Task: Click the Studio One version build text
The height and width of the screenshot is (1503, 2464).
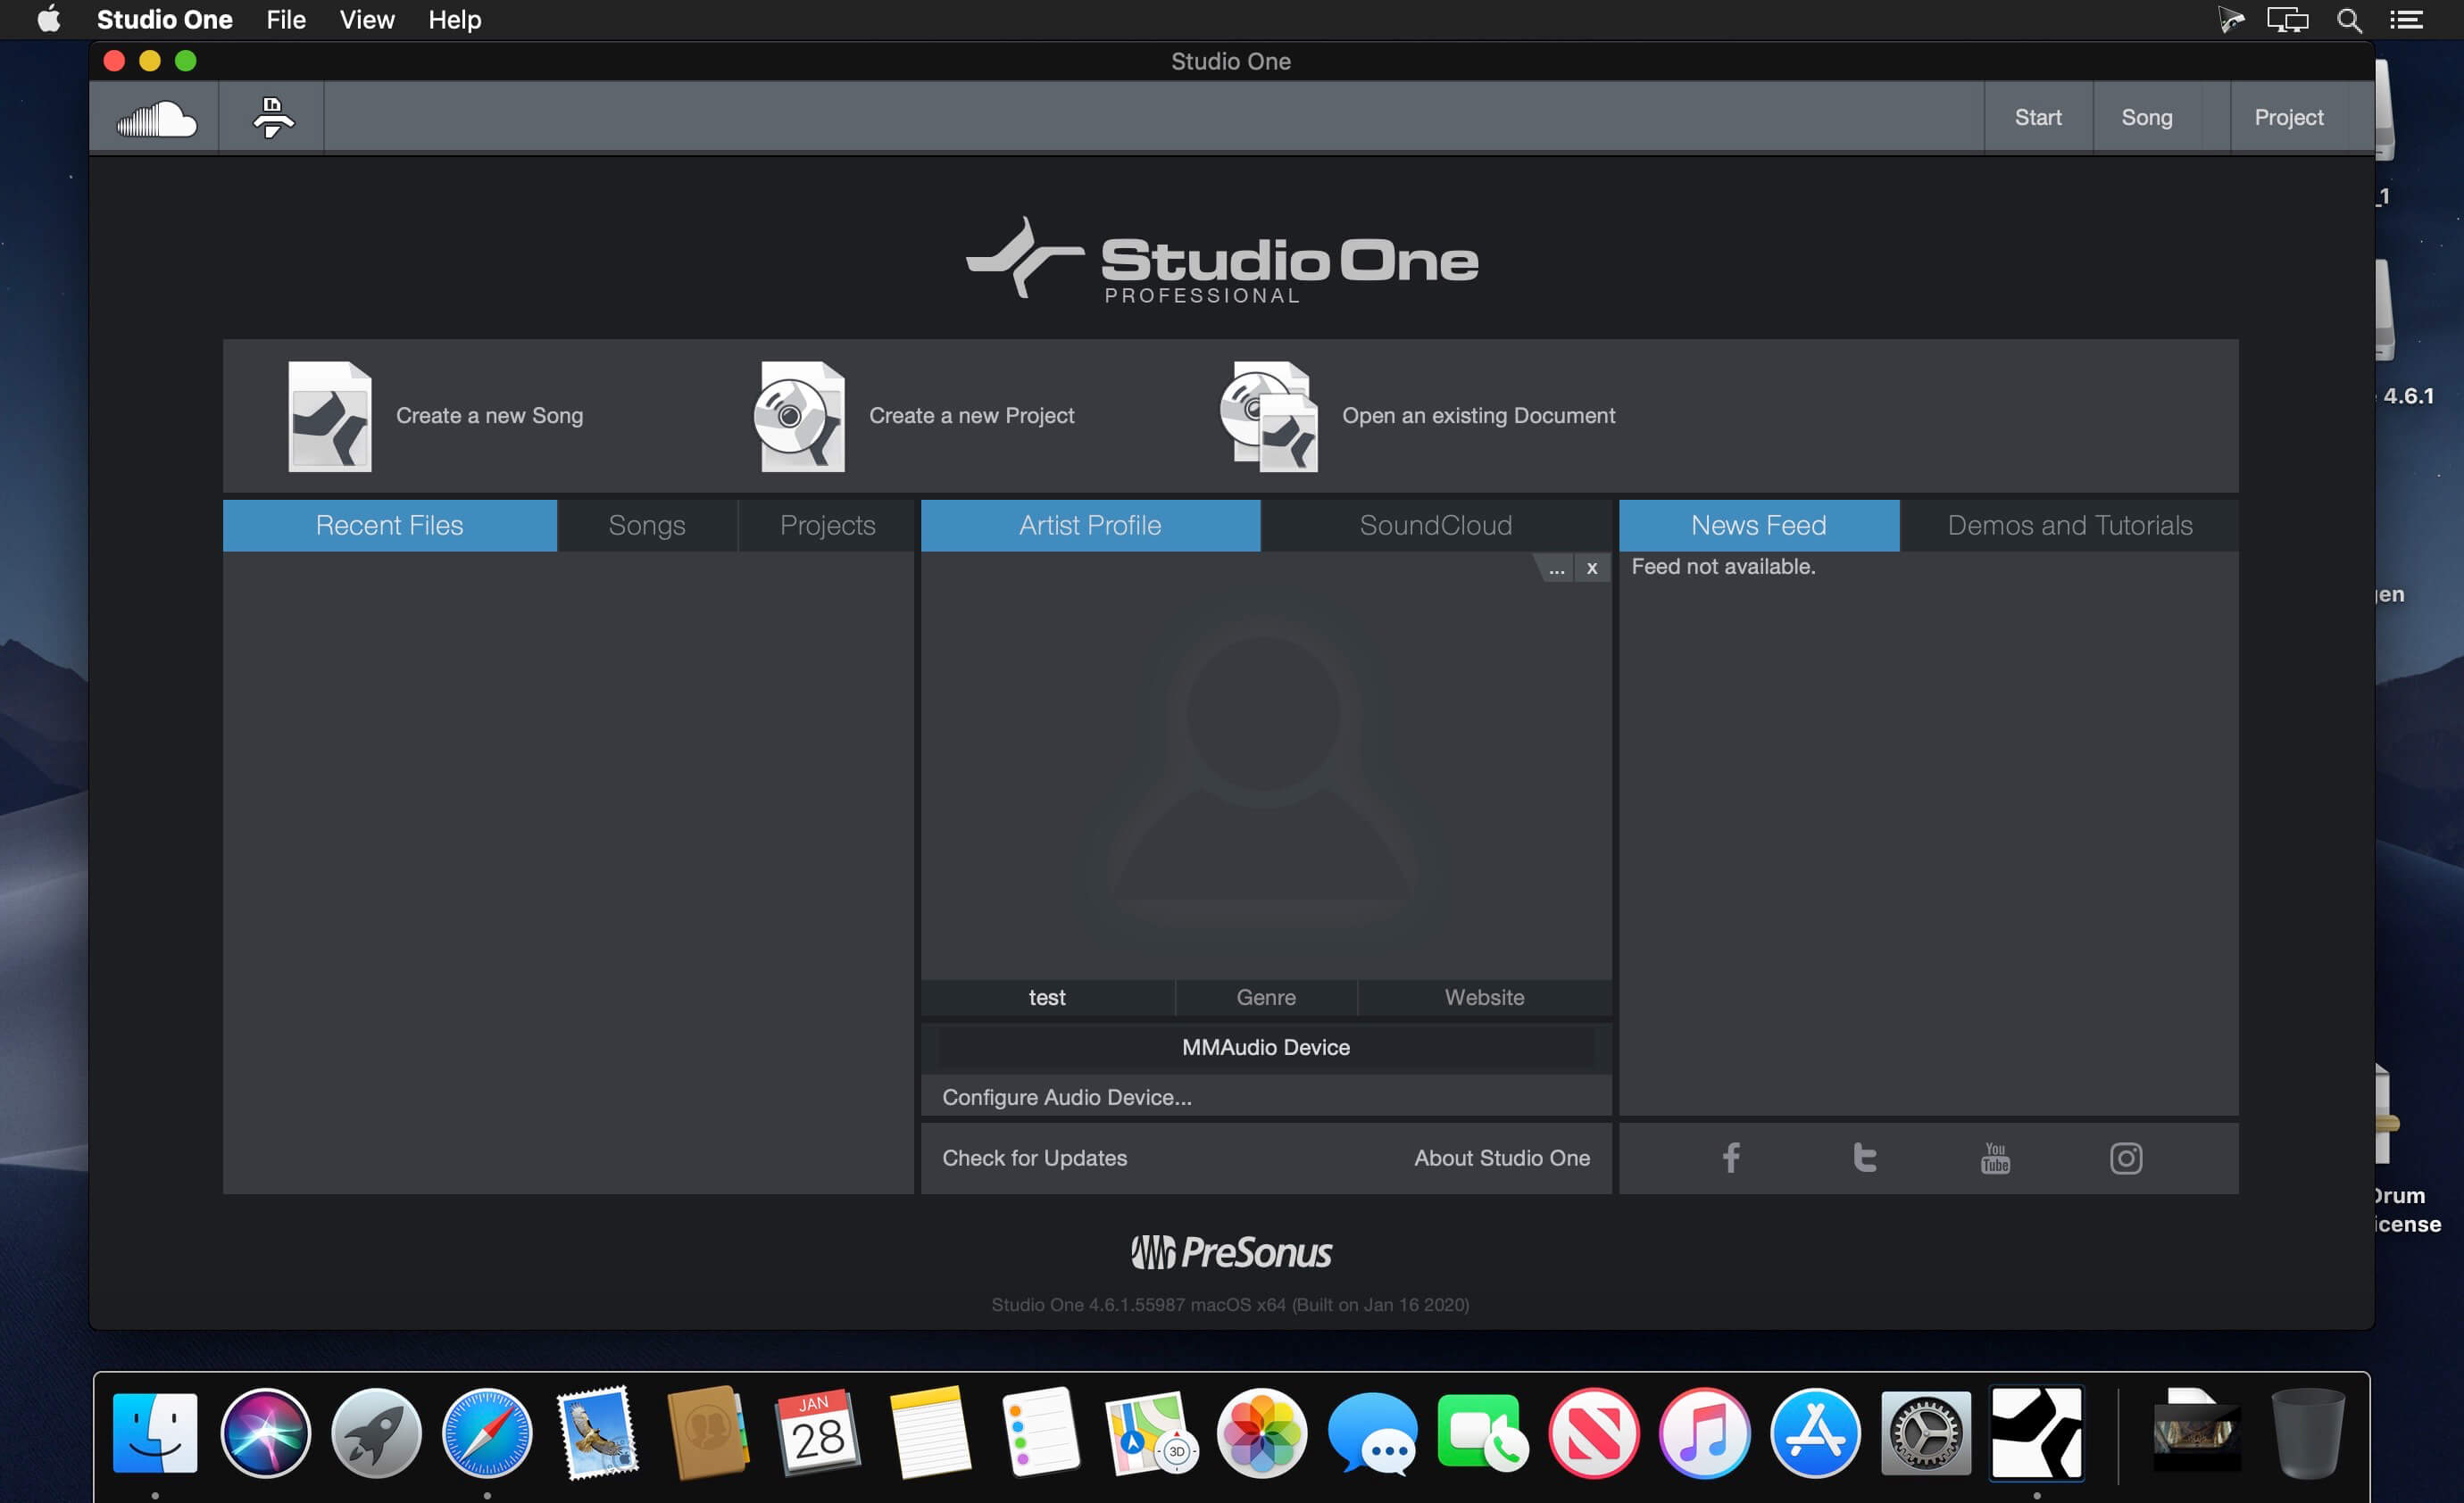Action: click(x=1230, y=1305)
